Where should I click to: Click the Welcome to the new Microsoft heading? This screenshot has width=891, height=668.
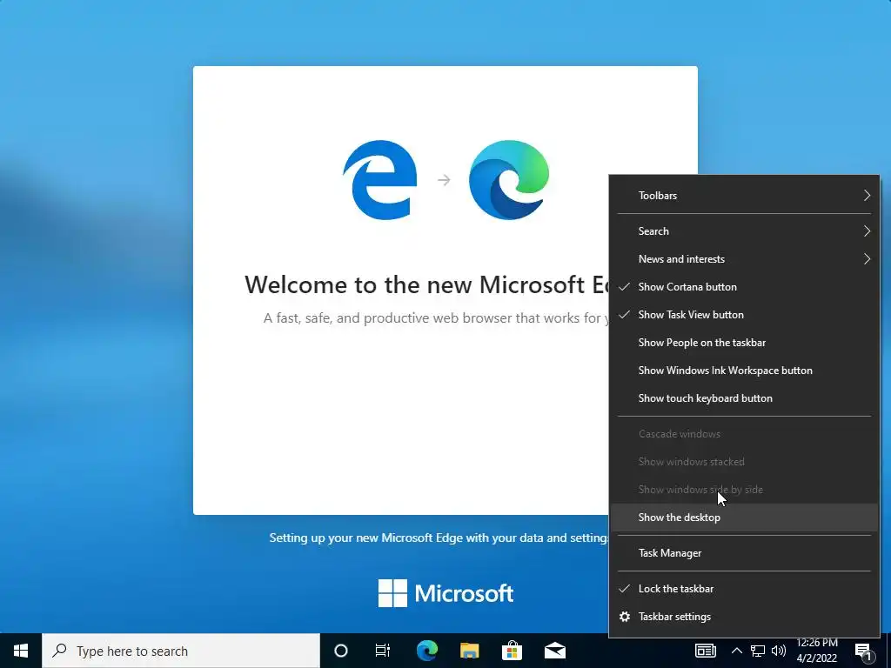click(x=427, y=284)
